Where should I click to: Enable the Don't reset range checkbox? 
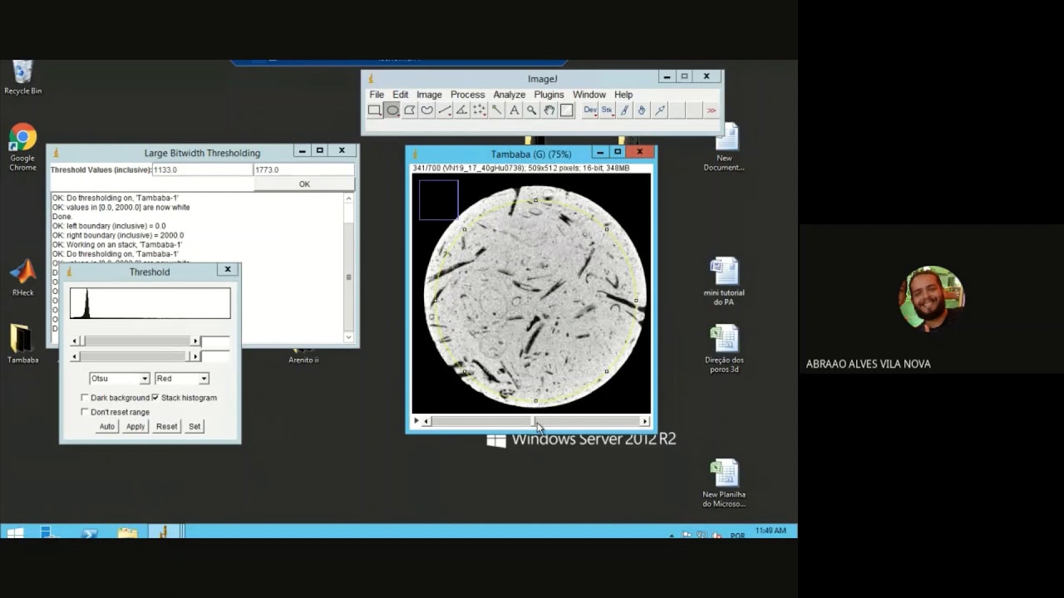tap(85, 412)
